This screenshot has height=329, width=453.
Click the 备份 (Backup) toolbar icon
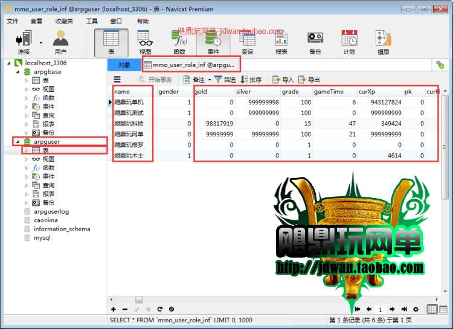pyautogui.click(x=315, y=42)
